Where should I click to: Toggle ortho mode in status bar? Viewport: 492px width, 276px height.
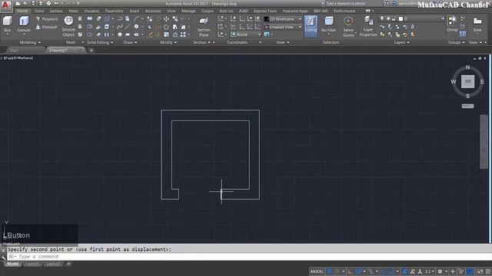pyautogui.click(x=351, y=271)
